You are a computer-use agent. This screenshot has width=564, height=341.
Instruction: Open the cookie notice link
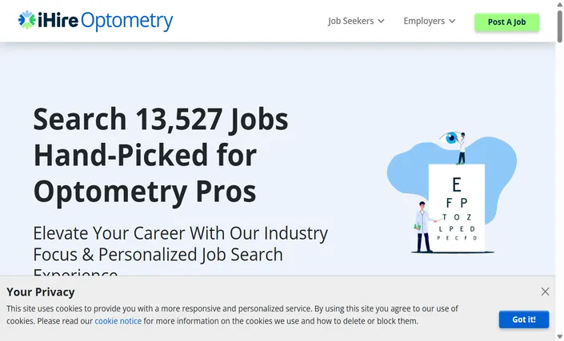[x=118, y=321]
